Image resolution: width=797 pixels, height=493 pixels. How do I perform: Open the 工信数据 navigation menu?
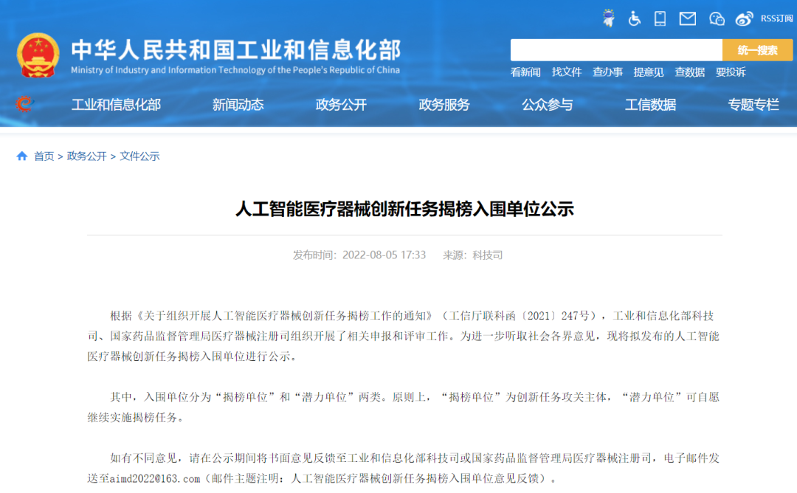pos(651,105)
